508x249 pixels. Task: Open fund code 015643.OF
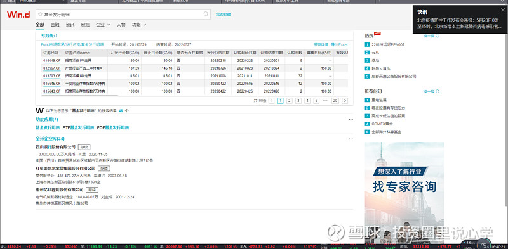pos(52,91)
